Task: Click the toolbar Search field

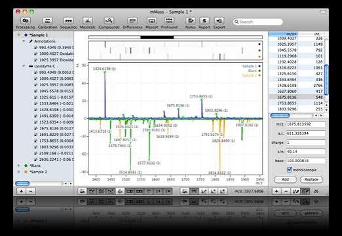Action: 257,22
